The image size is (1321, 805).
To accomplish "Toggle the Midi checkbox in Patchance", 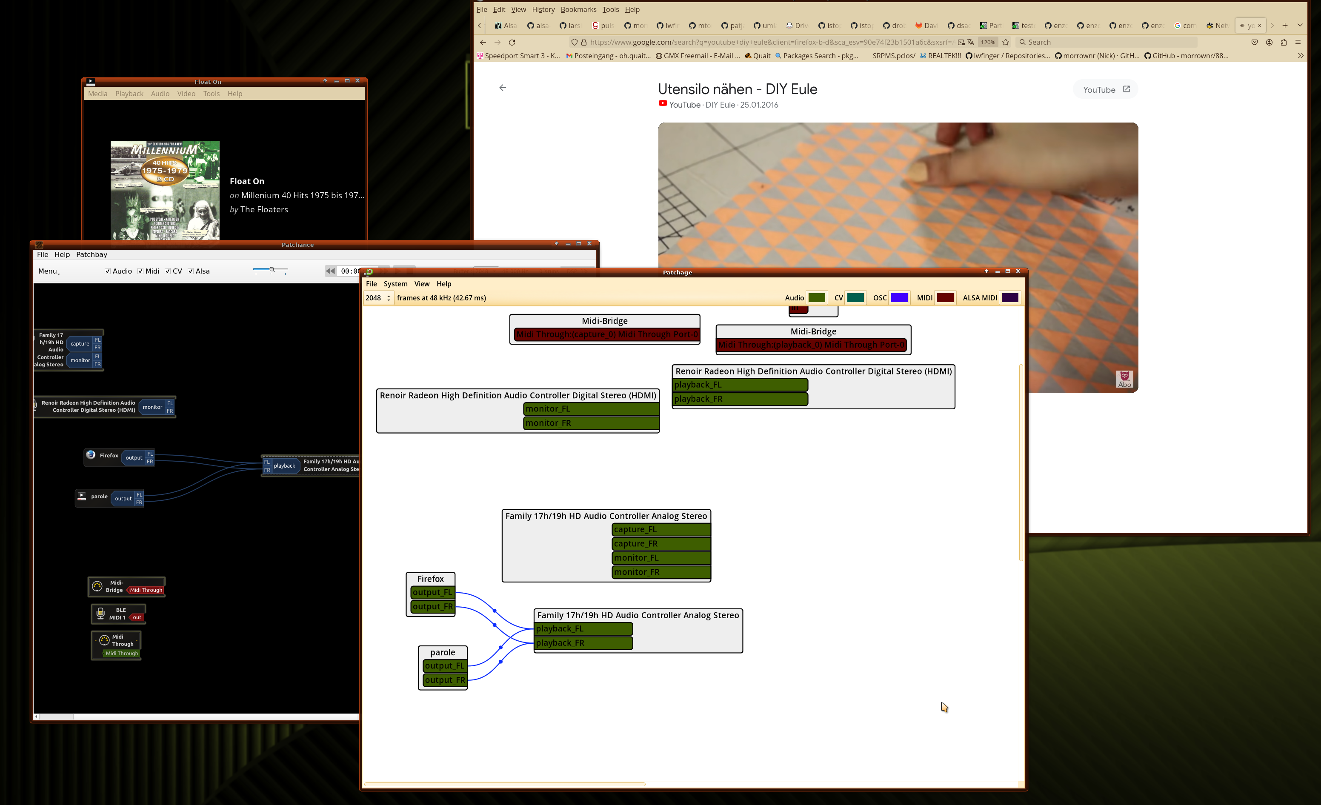I will click(140, 271).
